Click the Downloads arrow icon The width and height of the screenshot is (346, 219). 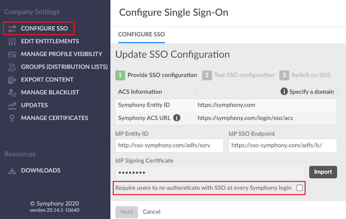point(12,170)
